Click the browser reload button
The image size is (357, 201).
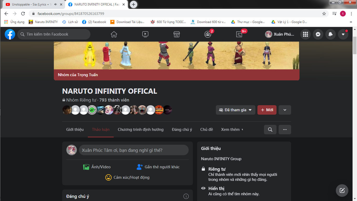click(x=23, y=14)
